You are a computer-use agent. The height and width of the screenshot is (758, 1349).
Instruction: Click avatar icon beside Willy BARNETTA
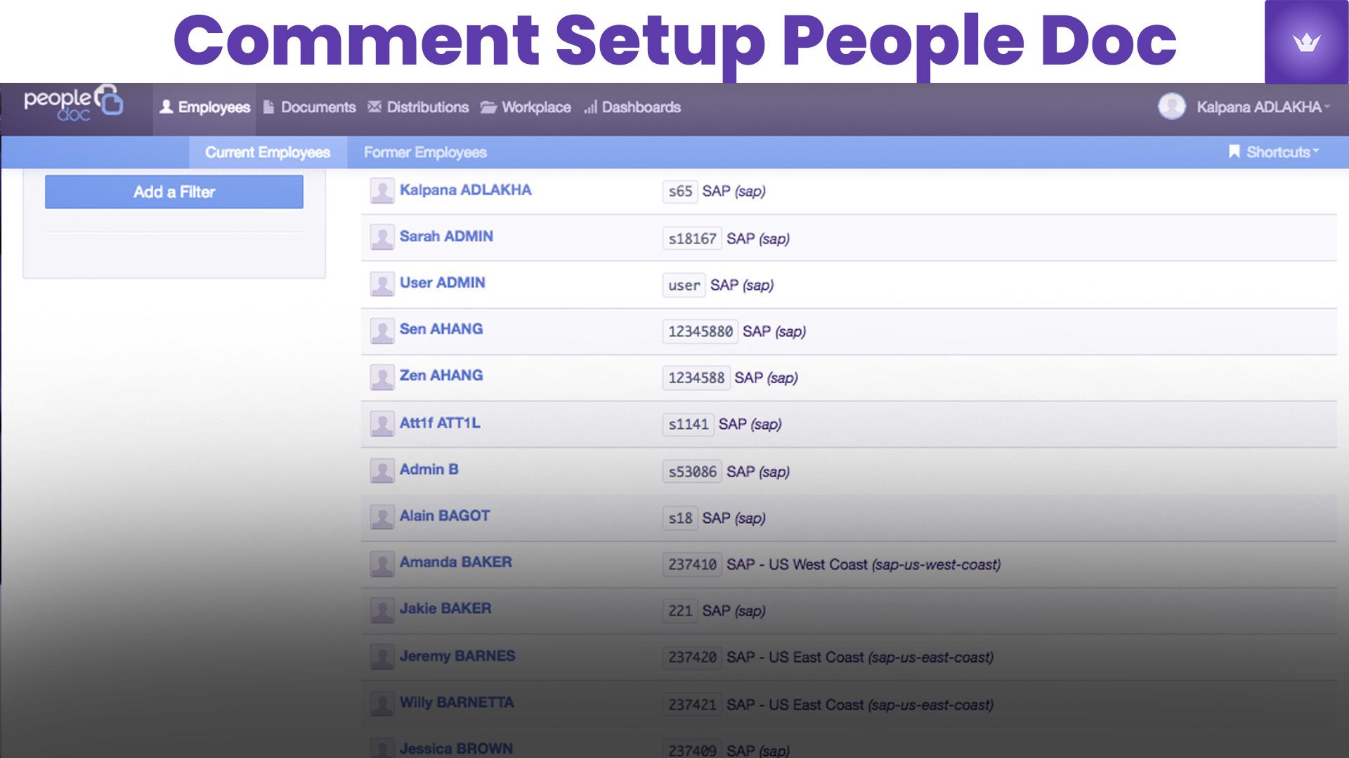point(382,703)
